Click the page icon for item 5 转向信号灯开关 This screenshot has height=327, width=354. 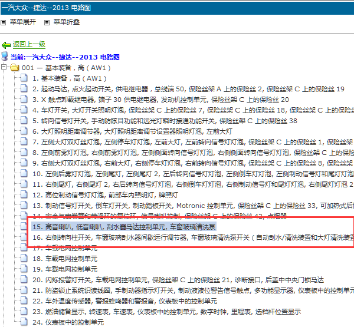click(24, 120)
